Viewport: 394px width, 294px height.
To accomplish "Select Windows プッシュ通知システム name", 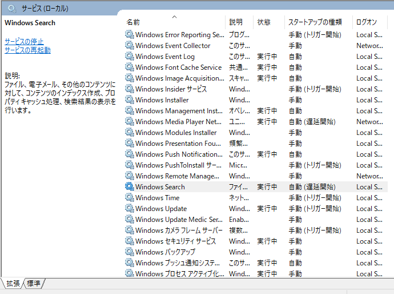I will tap(178, 263).
